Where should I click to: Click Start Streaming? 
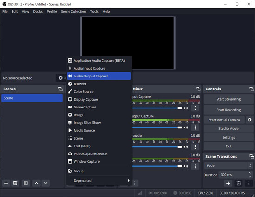[228, 99]
